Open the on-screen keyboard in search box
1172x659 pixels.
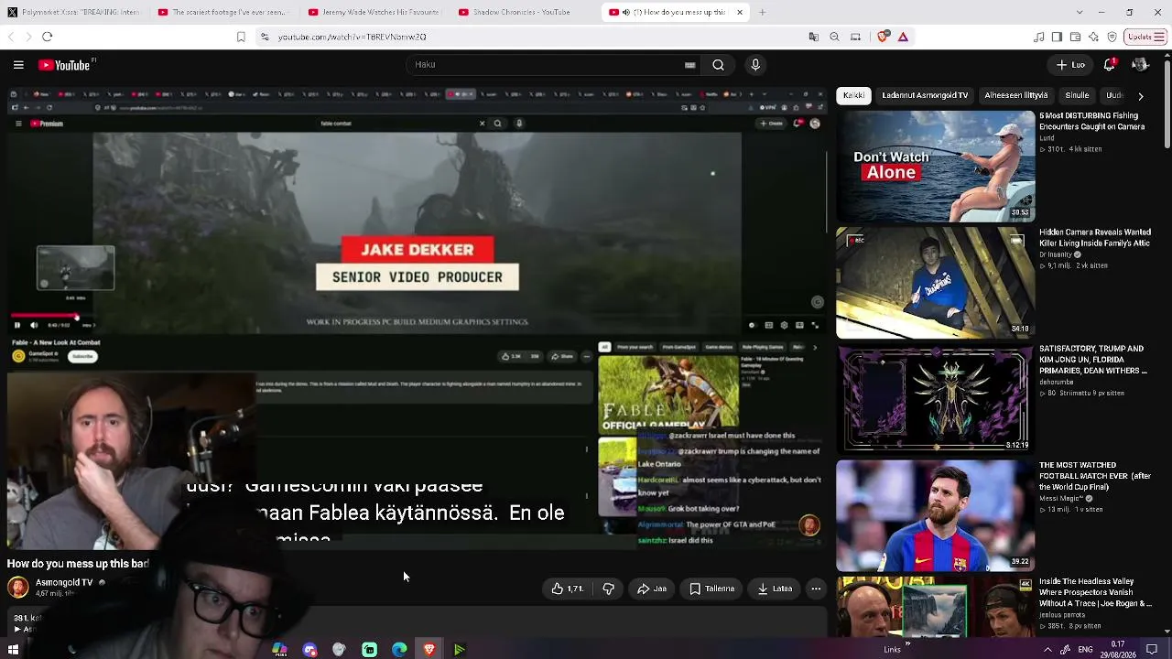[x=690, y=65]
